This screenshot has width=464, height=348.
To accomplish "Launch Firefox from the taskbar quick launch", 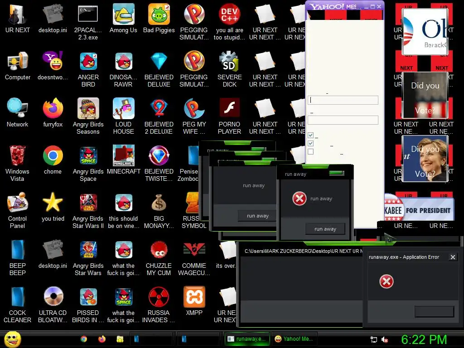I will (x=102, y=339).
